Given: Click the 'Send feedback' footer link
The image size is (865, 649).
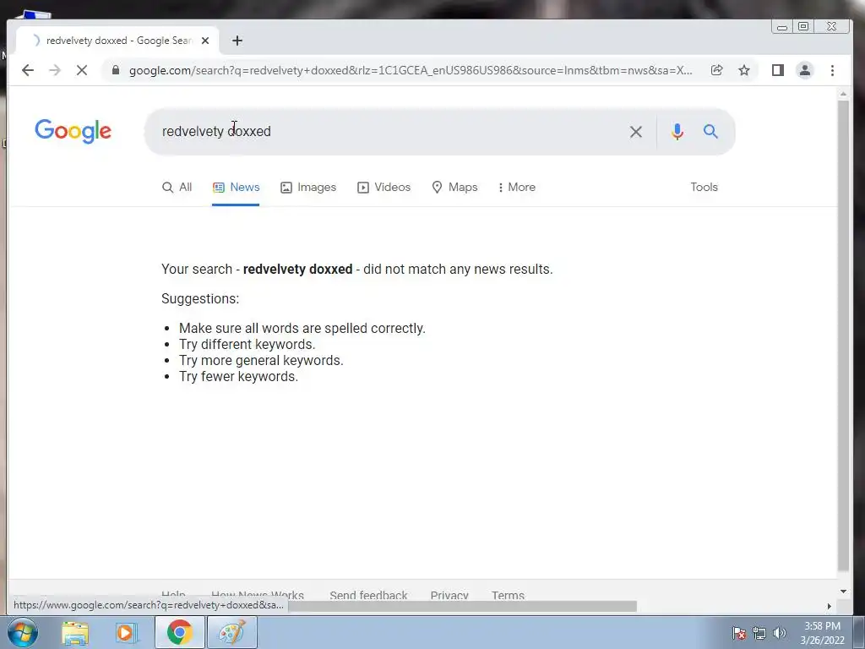Looking at the screenshot, I should click(x=368, y=595).
